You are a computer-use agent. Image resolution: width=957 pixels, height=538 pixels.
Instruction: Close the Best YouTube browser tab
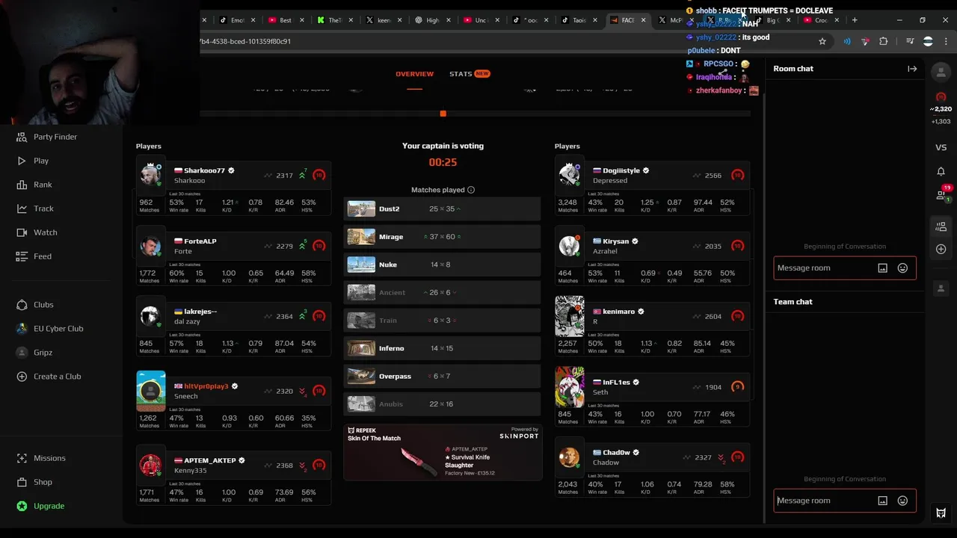301,20
